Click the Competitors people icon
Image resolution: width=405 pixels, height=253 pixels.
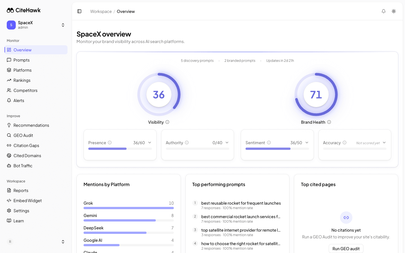(9, 90)
